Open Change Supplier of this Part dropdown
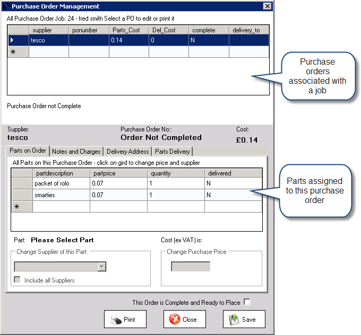The image size is (361, 335). pos(101,267)
